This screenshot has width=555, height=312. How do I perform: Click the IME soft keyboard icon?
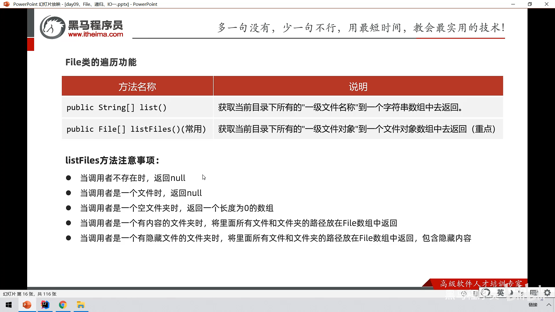534,293
